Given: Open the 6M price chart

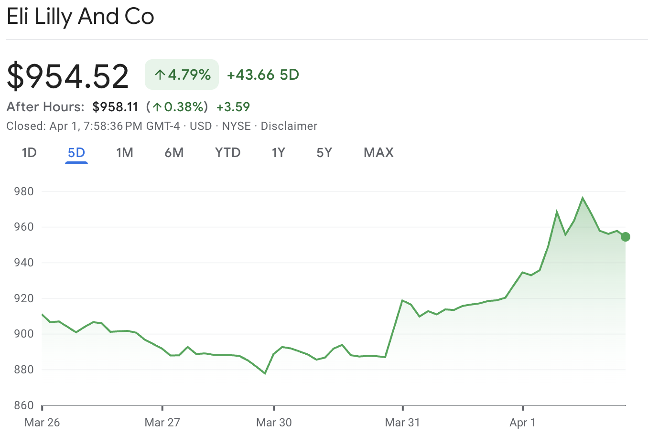Looking at the screenshot, I should [x=174, y=152].
